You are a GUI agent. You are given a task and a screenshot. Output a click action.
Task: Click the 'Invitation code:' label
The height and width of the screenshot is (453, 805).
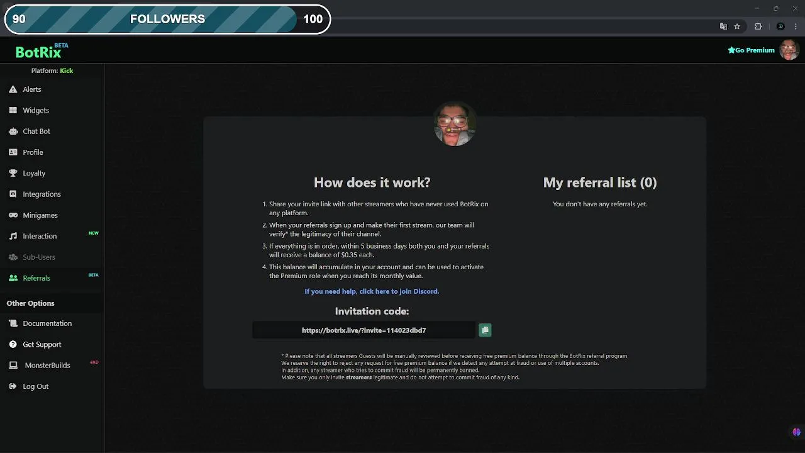click(372, 311)
